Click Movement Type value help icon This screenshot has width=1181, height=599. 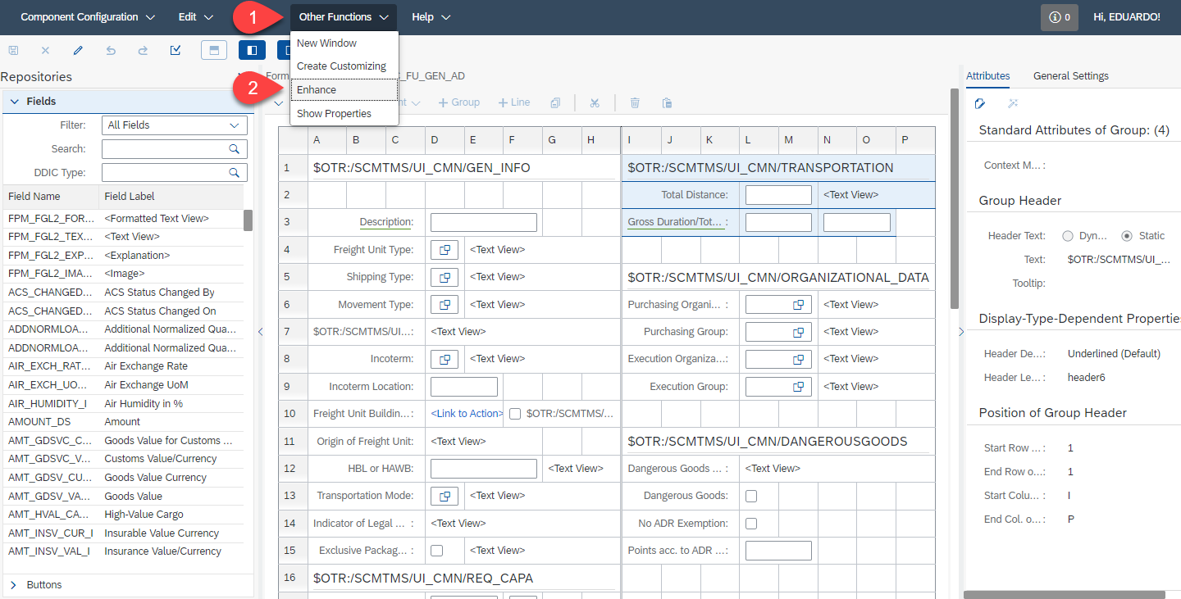[445, 304]
